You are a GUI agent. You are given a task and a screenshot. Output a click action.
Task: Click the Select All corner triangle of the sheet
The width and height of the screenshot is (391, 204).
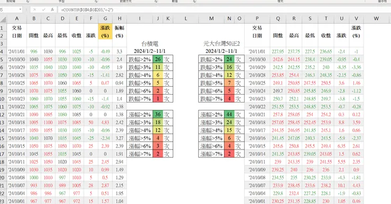pos(3,18)
